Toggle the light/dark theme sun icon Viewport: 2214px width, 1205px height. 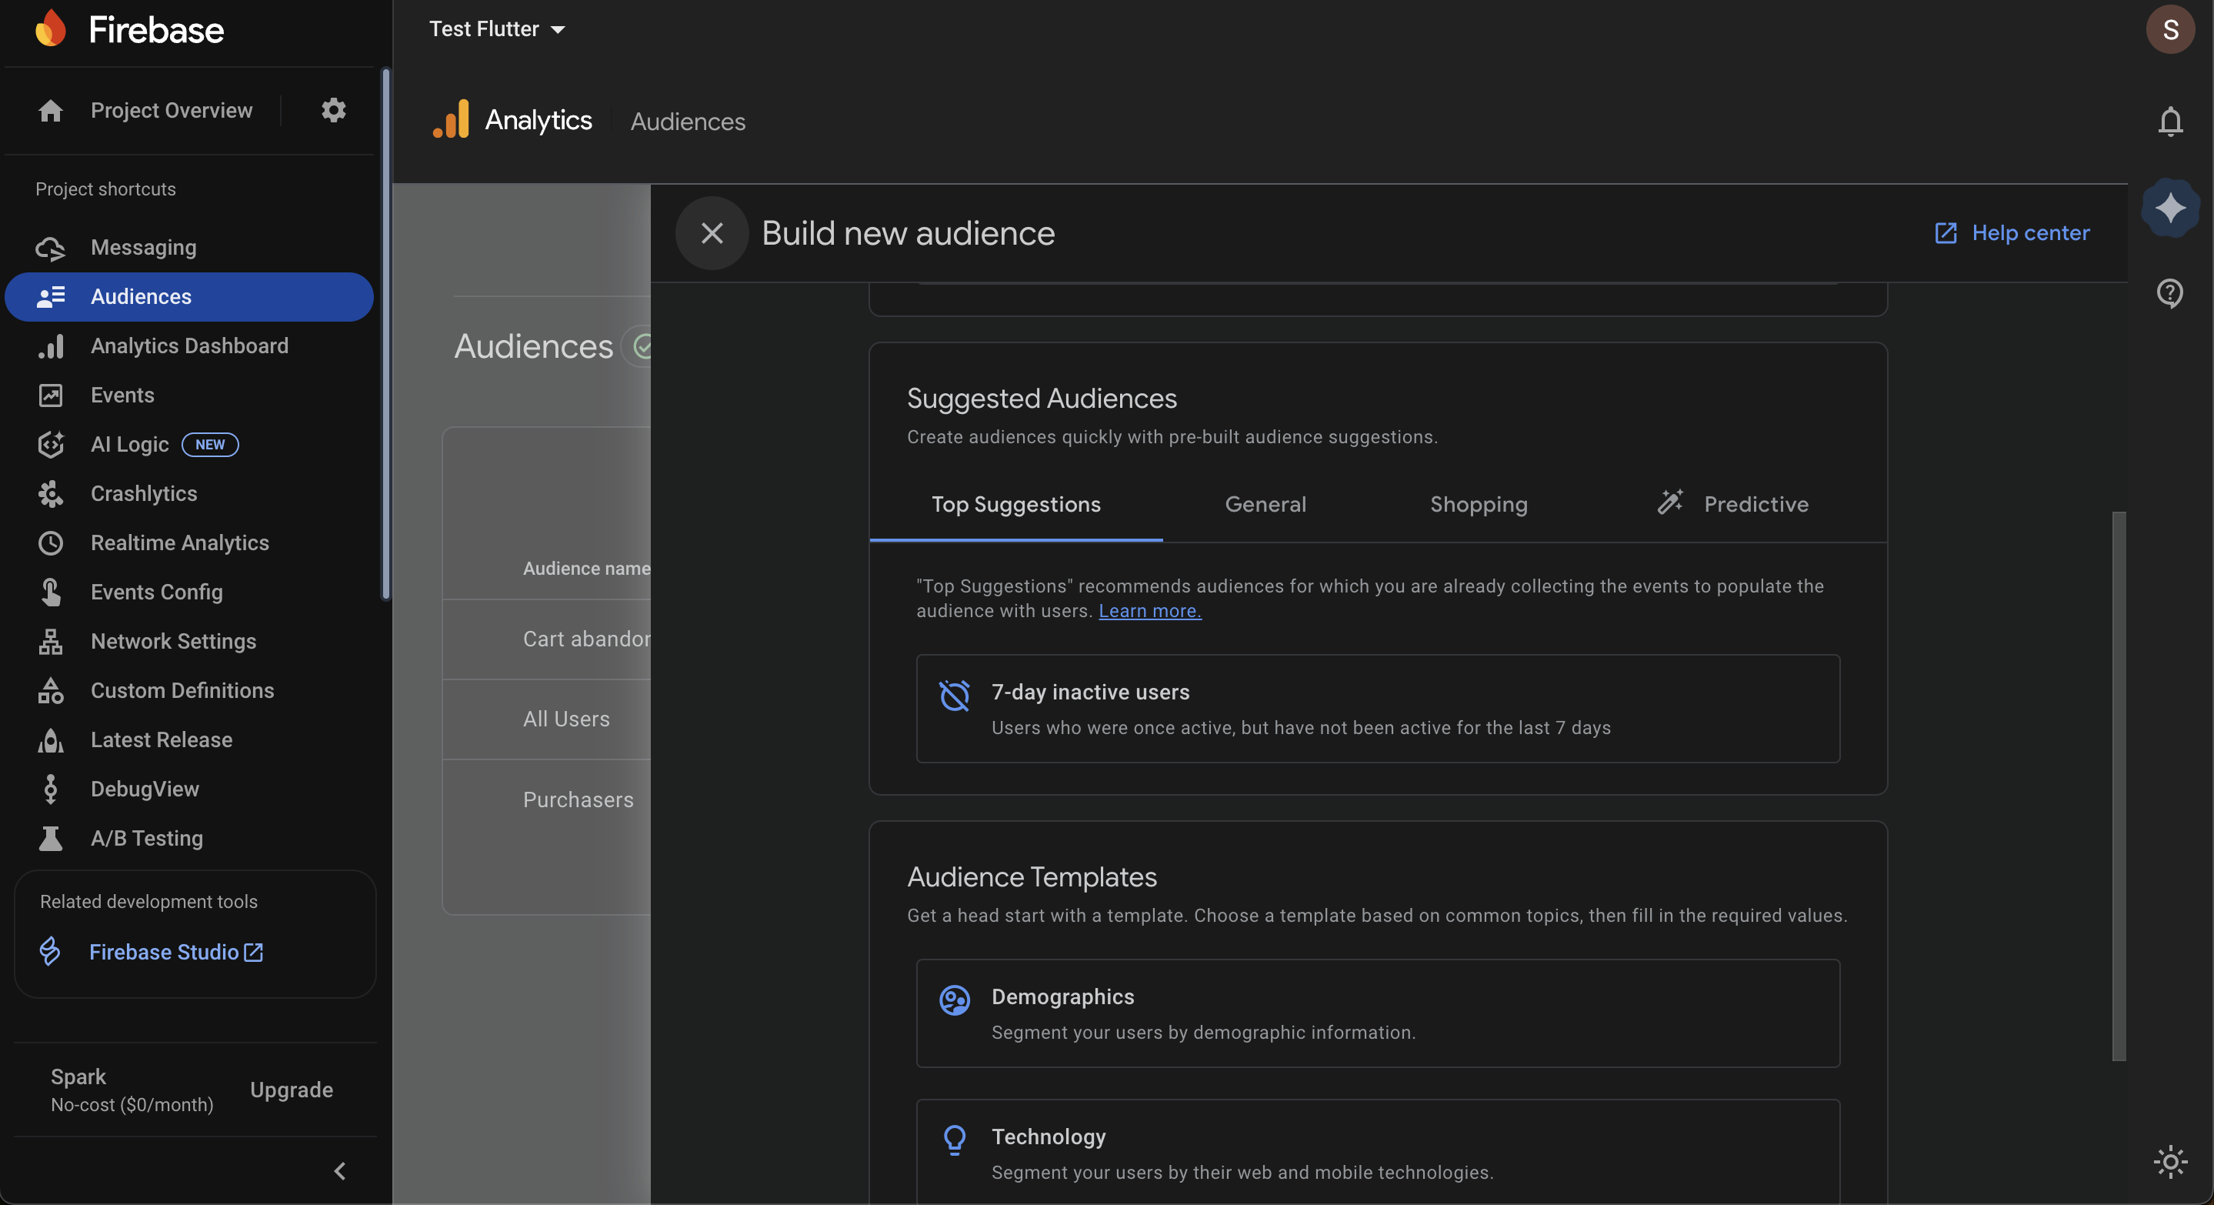(2169, 1162)
